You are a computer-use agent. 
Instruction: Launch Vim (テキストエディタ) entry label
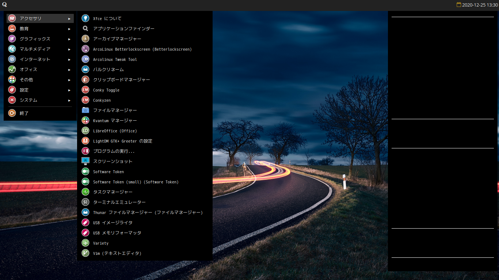(x=117, y=253)
